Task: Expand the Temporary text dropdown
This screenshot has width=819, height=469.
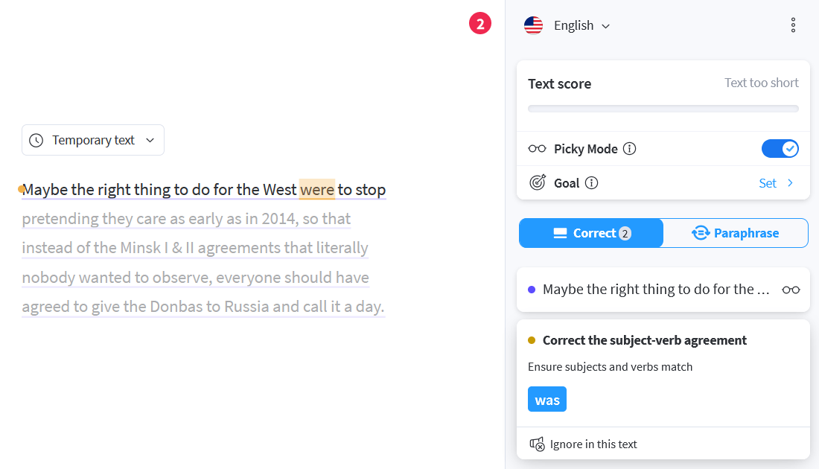Action: pos(93,140)
